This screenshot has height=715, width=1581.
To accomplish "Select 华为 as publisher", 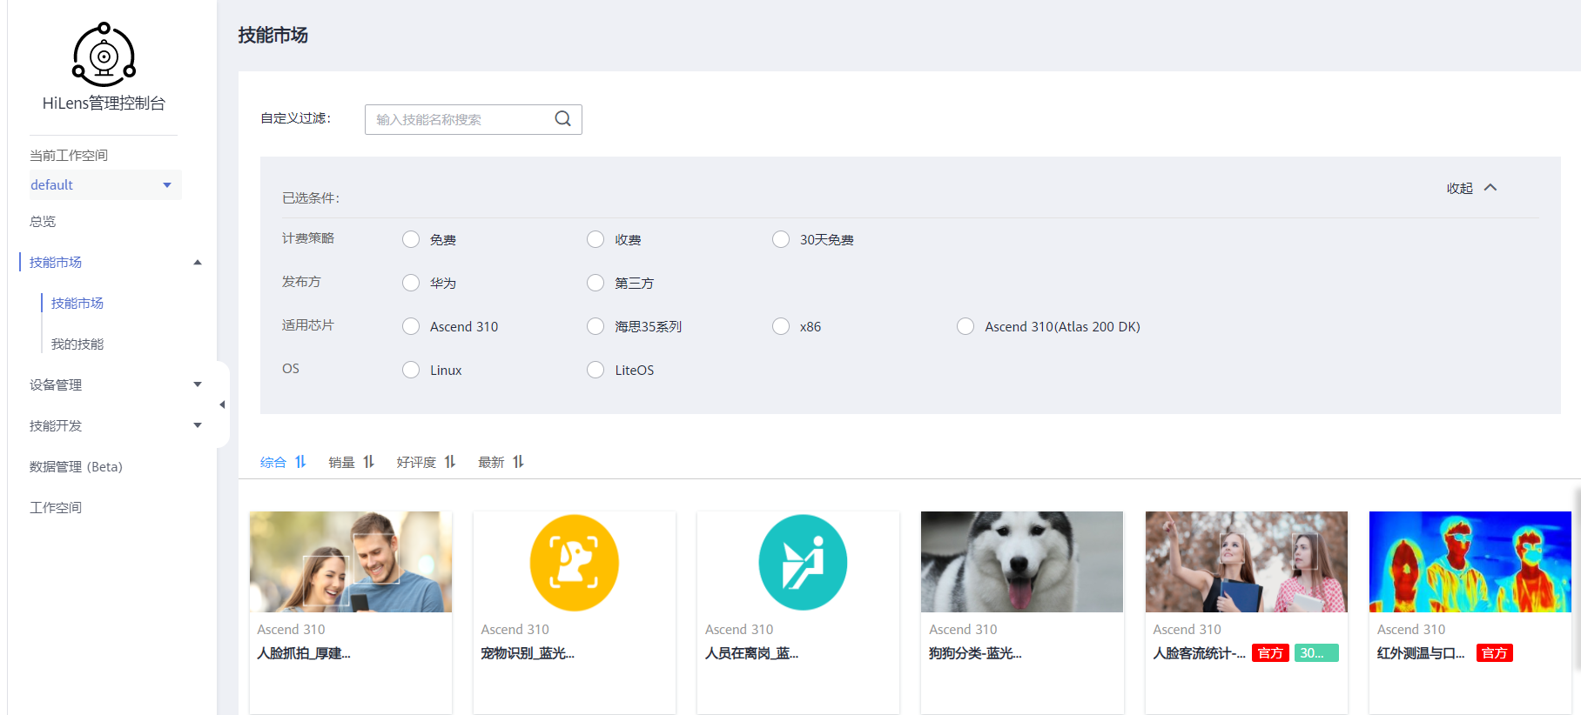I will tap(411, 283).
